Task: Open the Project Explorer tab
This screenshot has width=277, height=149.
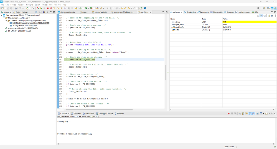Action: (x=20, y=12)
